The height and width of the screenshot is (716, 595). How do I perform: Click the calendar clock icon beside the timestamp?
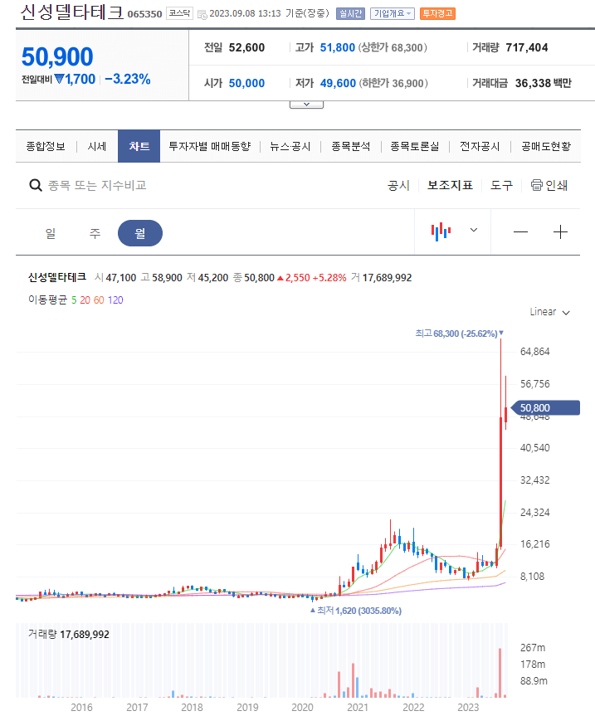(202, 15)
